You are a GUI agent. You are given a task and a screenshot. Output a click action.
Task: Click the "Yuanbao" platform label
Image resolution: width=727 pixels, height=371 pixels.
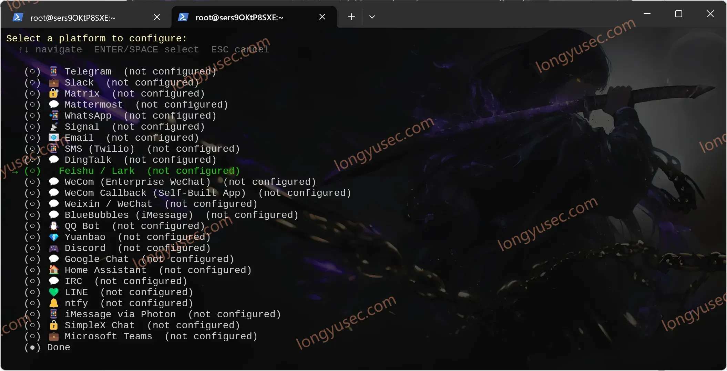pos(85,237)
